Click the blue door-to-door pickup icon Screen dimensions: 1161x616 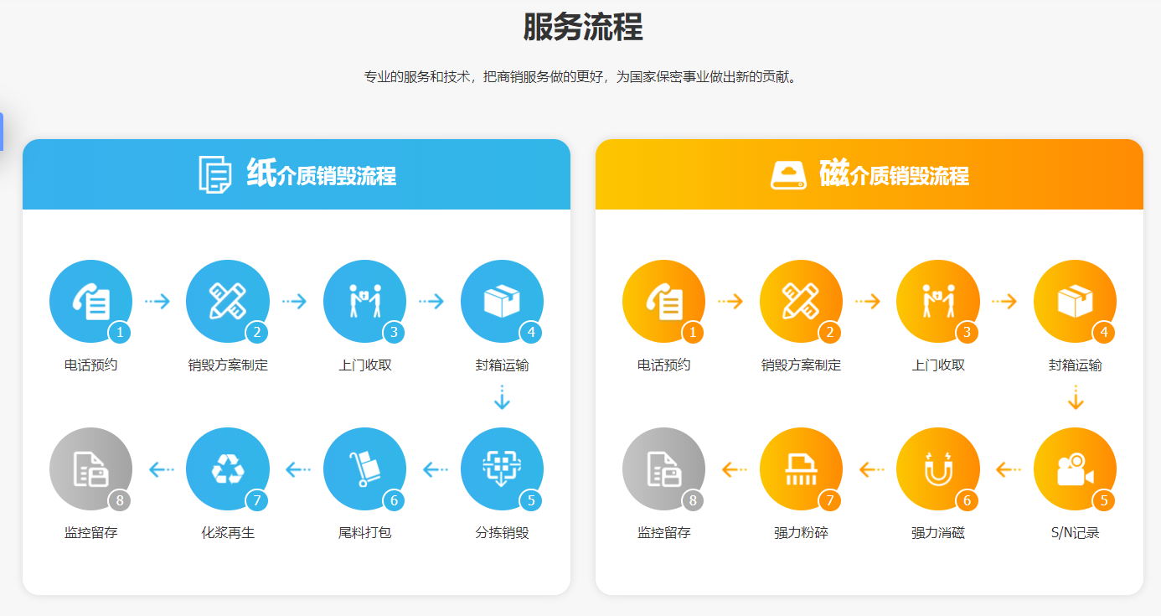[365, 302]
